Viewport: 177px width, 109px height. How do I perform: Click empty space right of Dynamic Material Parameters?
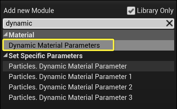coord(145,45)
